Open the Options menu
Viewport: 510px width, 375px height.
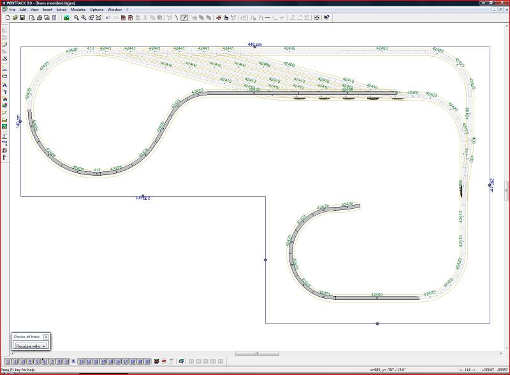click(x=97, y=10)
